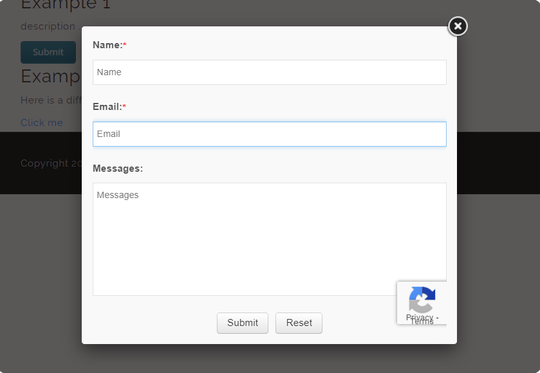Follow the "Click me" link on the page
The height and width of the screenshot is (373, 540).
42,122
